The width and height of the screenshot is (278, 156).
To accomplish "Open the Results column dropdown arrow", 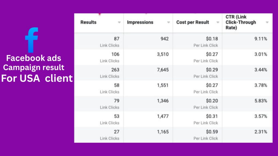I will tap(119, 22).
